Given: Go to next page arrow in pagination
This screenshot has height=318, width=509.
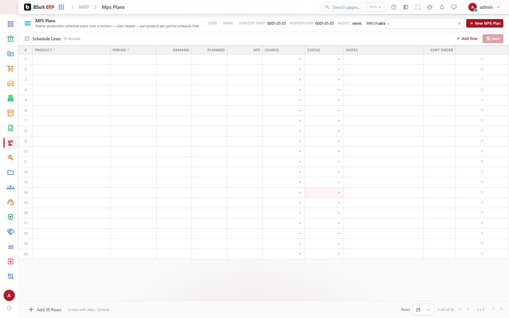Looking at the screenshot, I should (x=493, y=309).
